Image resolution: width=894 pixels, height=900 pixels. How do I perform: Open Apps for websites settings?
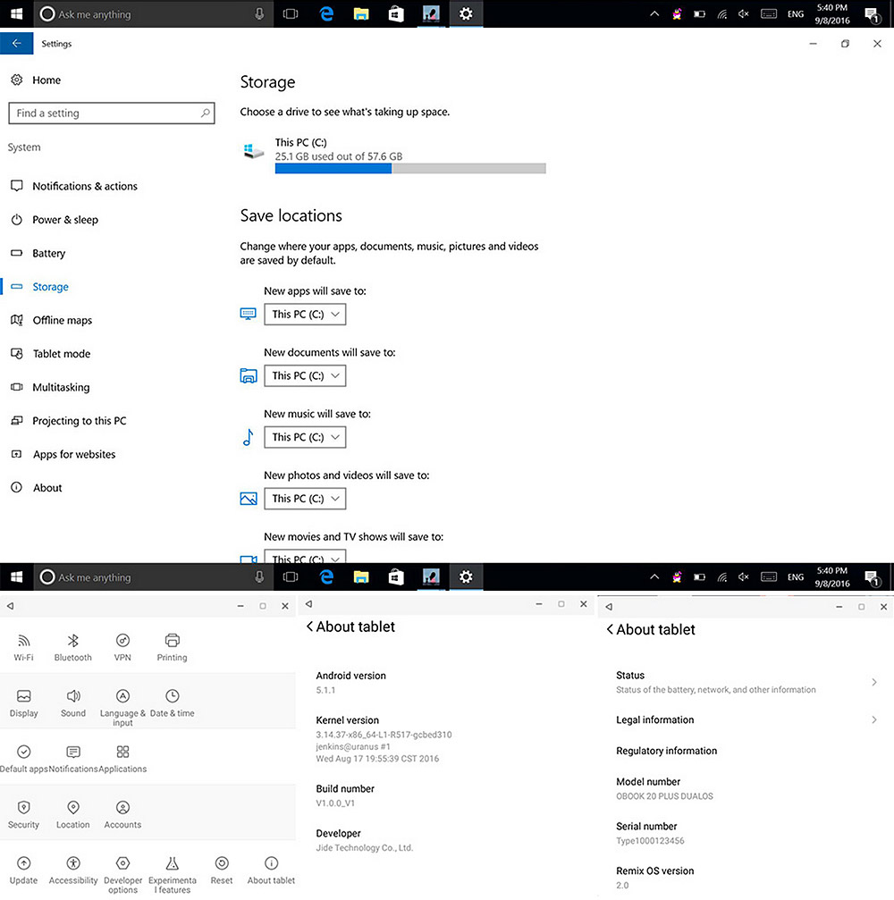point(63,455)
